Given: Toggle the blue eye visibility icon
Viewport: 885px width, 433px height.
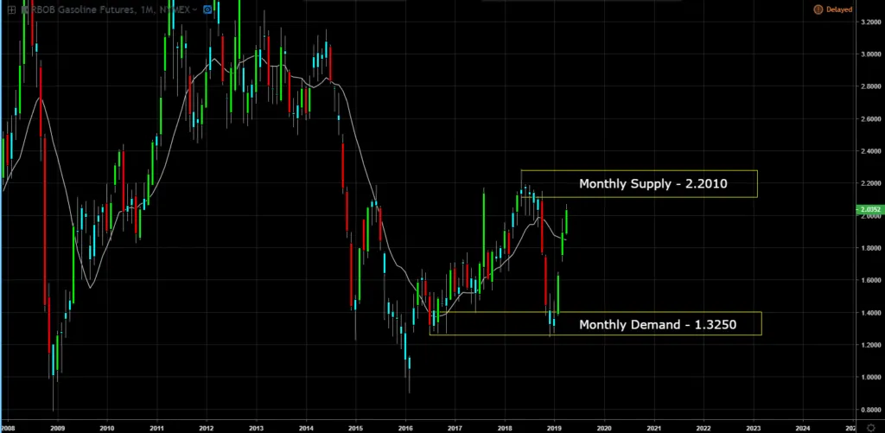Looking at the screenshot, I should coord(207,10).
